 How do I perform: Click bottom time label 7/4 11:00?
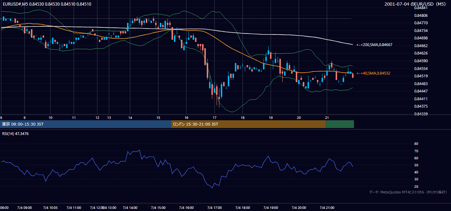[x=74, y=208]
